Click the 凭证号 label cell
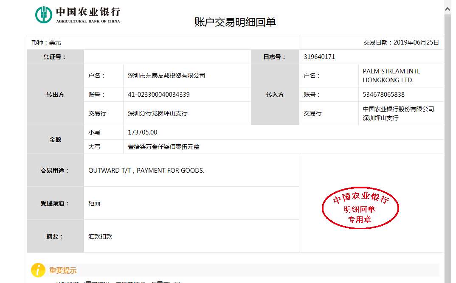Viewport: 456px width, 283px height. coord(55,57)
